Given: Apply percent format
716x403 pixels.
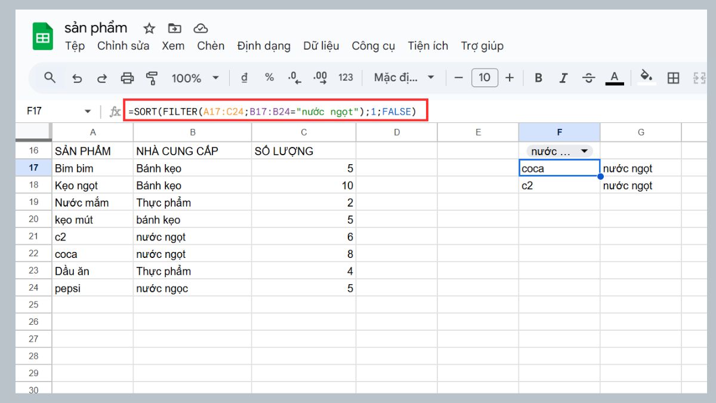Looking at the screenshot, I should pyautogui.click(x=268, y=78).
